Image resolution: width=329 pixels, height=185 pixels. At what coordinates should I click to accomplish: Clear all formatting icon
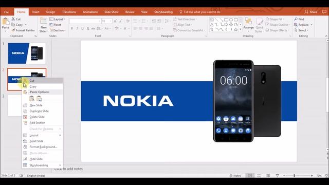(x=128, y=21)
